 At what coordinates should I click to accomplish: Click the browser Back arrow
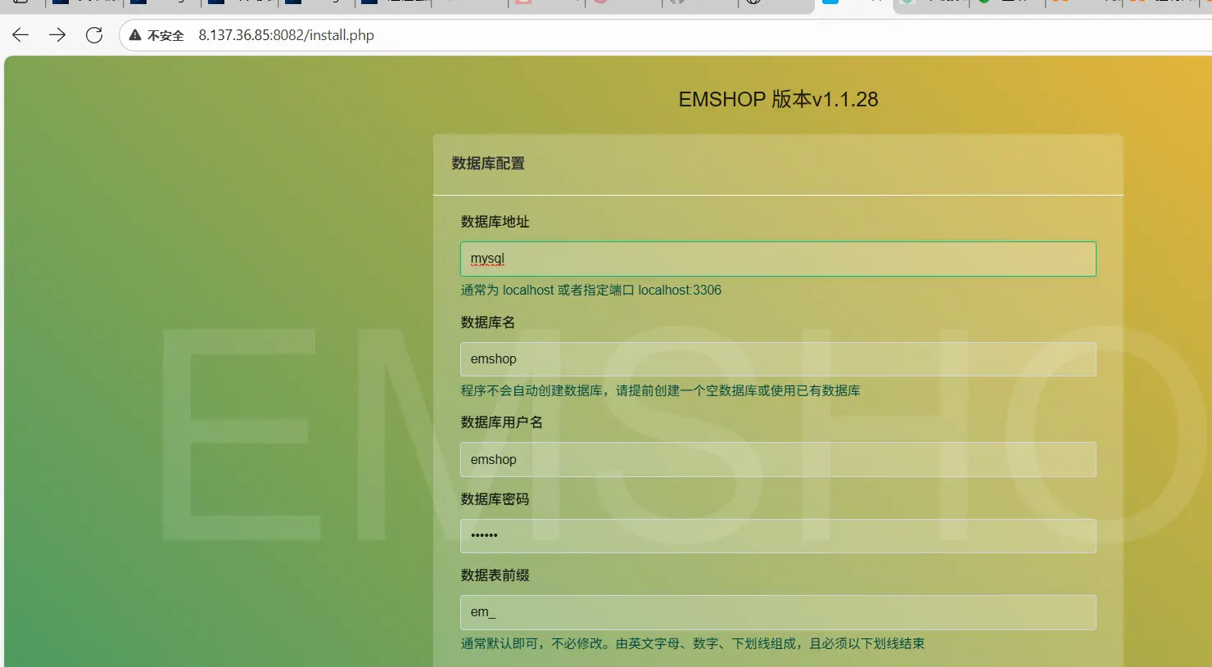coord(20,35)
